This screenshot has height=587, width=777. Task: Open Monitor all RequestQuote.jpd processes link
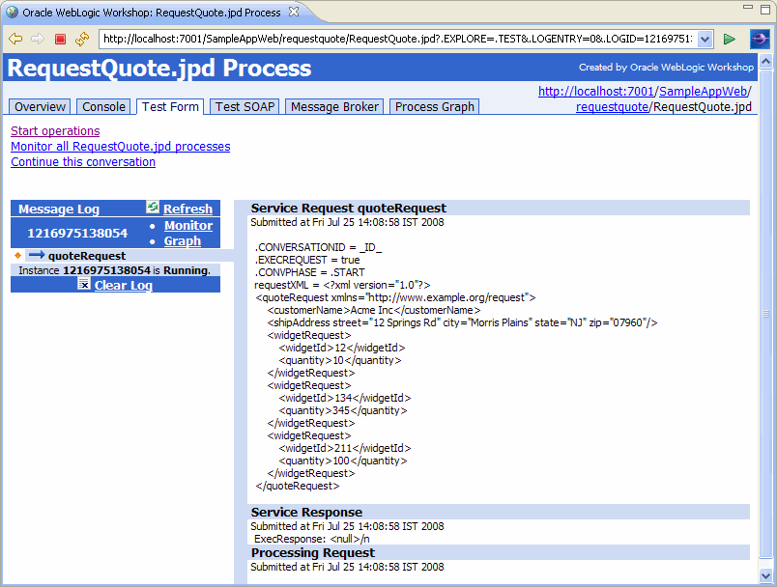coord(121,147)
